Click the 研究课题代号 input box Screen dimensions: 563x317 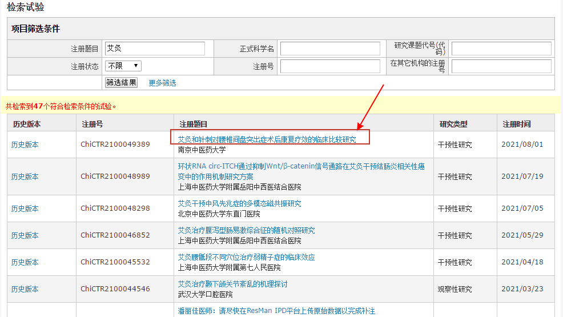tap(501, 49)
